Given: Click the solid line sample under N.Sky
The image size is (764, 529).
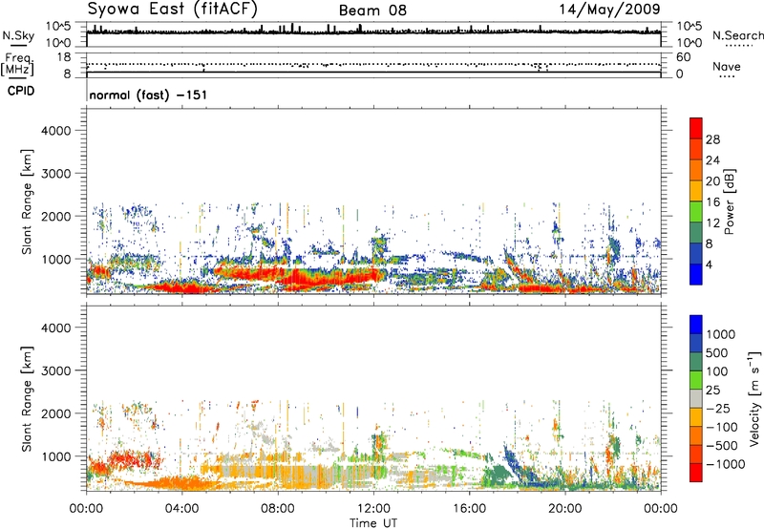Looking at the screenshot, I should point(18,45).
